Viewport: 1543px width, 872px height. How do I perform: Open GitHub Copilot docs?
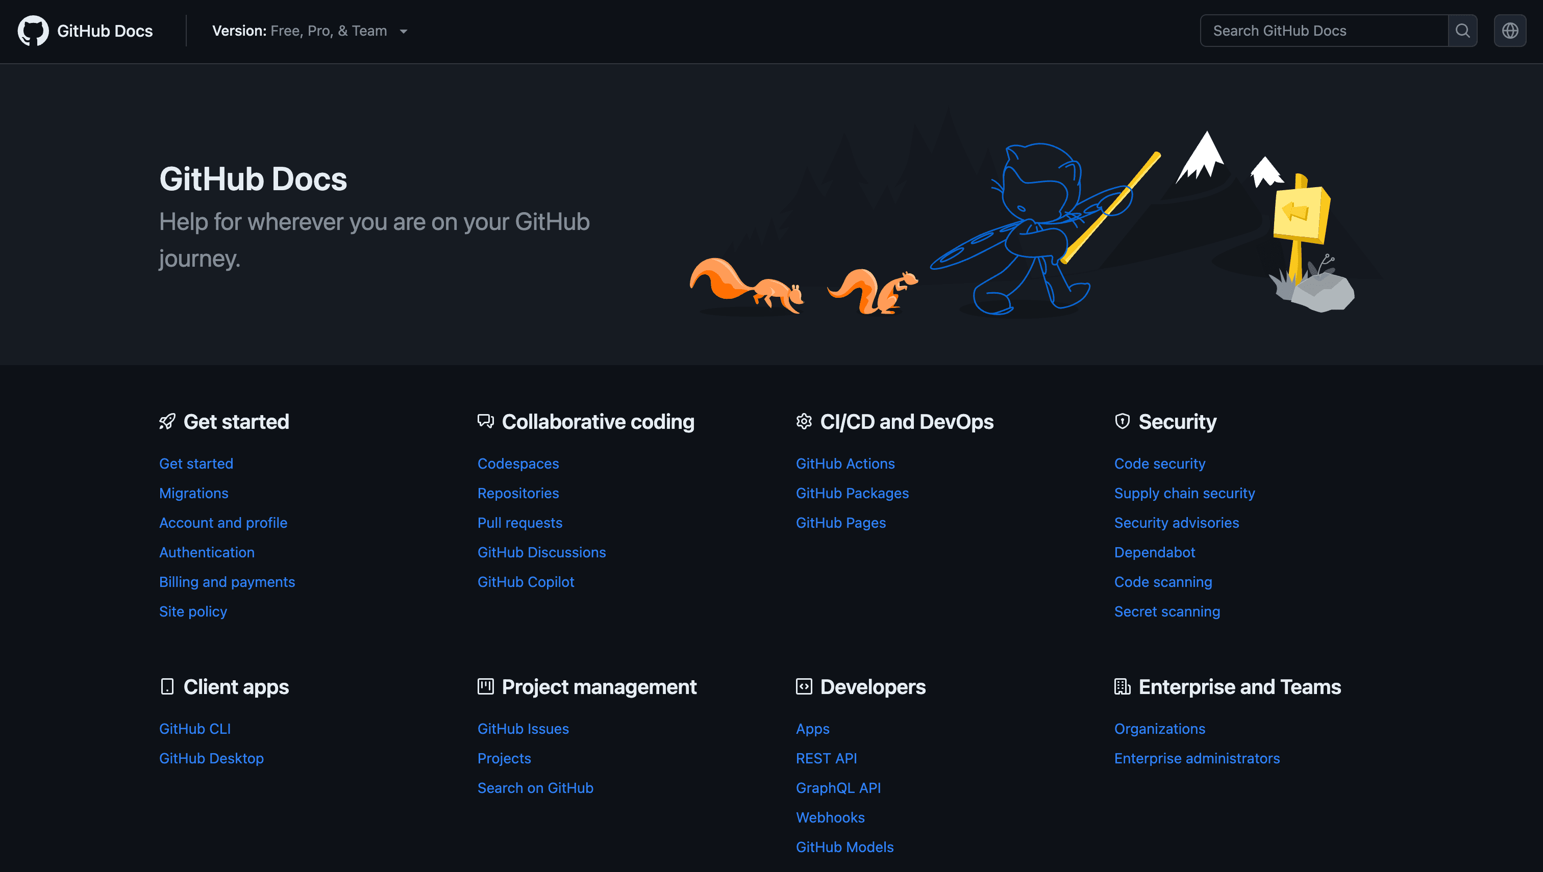click(526, 581)
